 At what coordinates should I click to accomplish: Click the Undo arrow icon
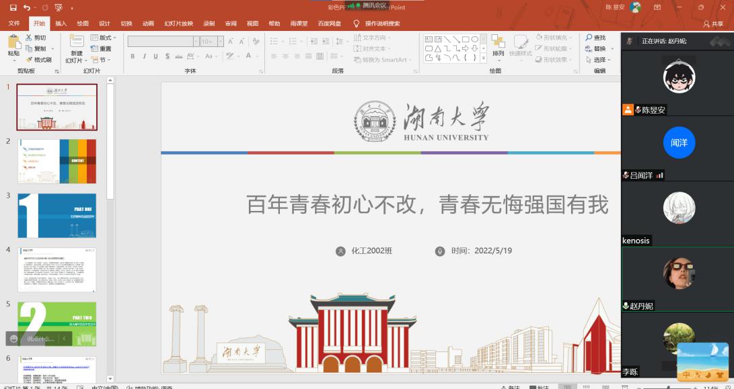point(26,7)
